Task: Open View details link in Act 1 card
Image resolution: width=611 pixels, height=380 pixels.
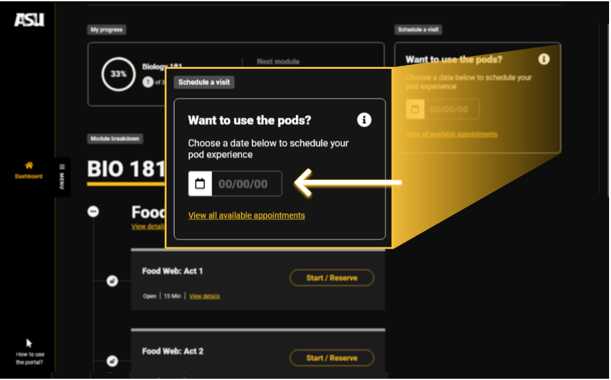Action: (x=205, y=296)
